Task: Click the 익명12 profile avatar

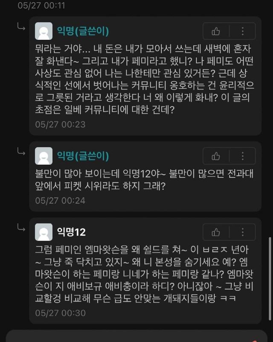Action: tap(44, 232)
